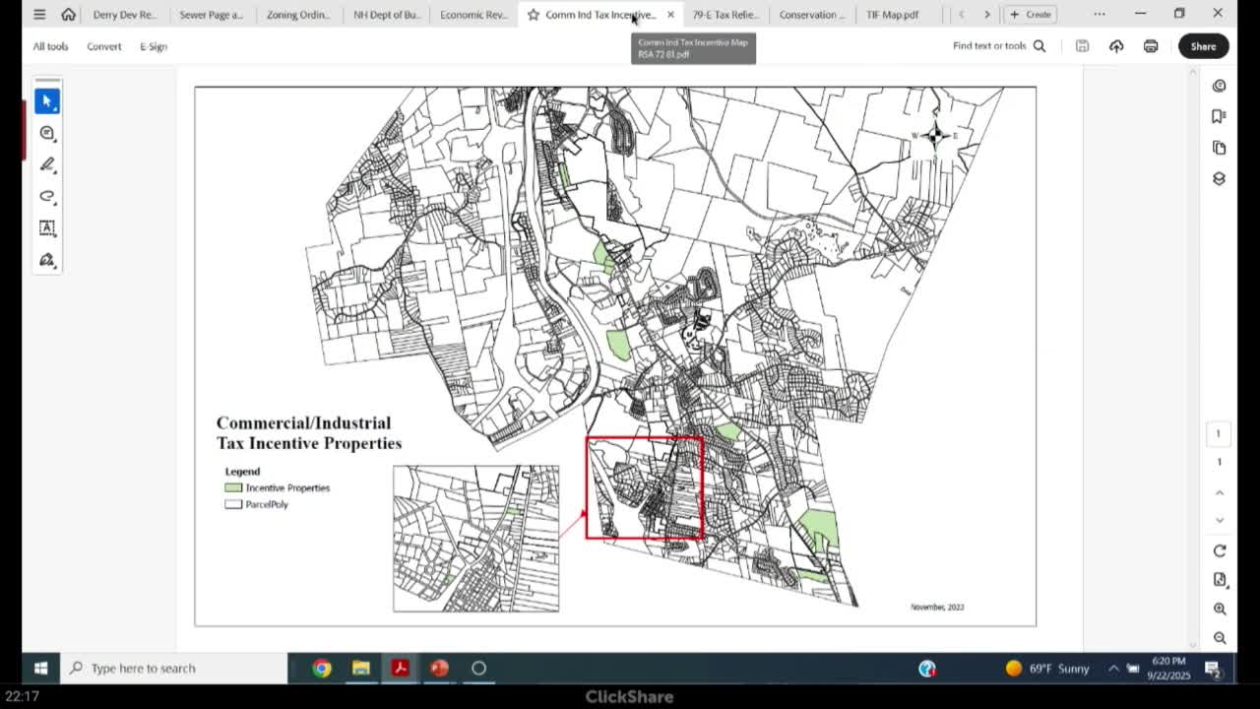
Task: Choose the highlighter pen tool
Action: click(x=46, y=164)
